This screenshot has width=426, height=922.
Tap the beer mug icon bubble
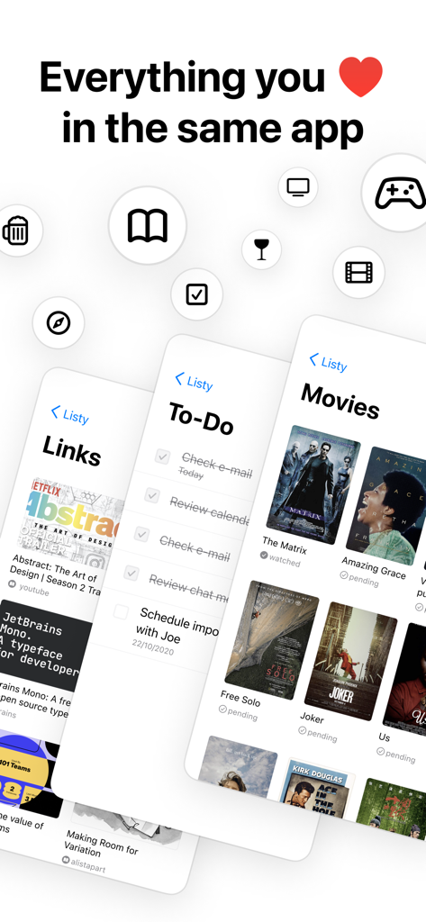pyautogui.click(x=15, y=230)
